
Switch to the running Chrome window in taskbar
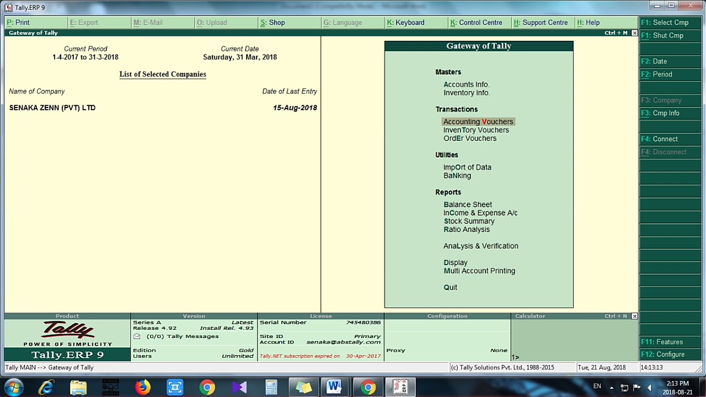[x=368, y=387]
